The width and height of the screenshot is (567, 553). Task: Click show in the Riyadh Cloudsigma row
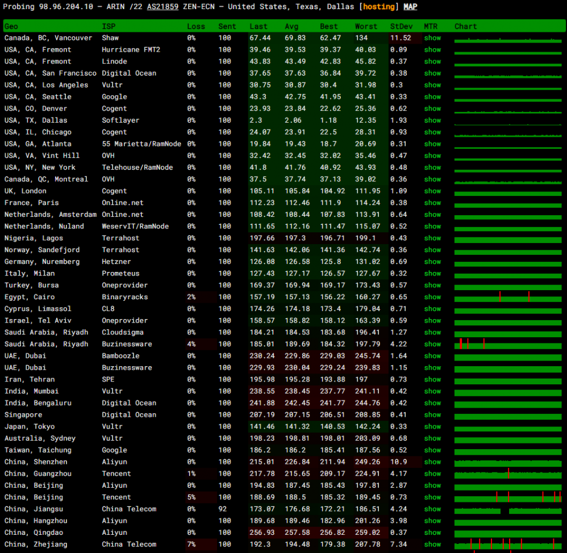[x=432, y=332]
